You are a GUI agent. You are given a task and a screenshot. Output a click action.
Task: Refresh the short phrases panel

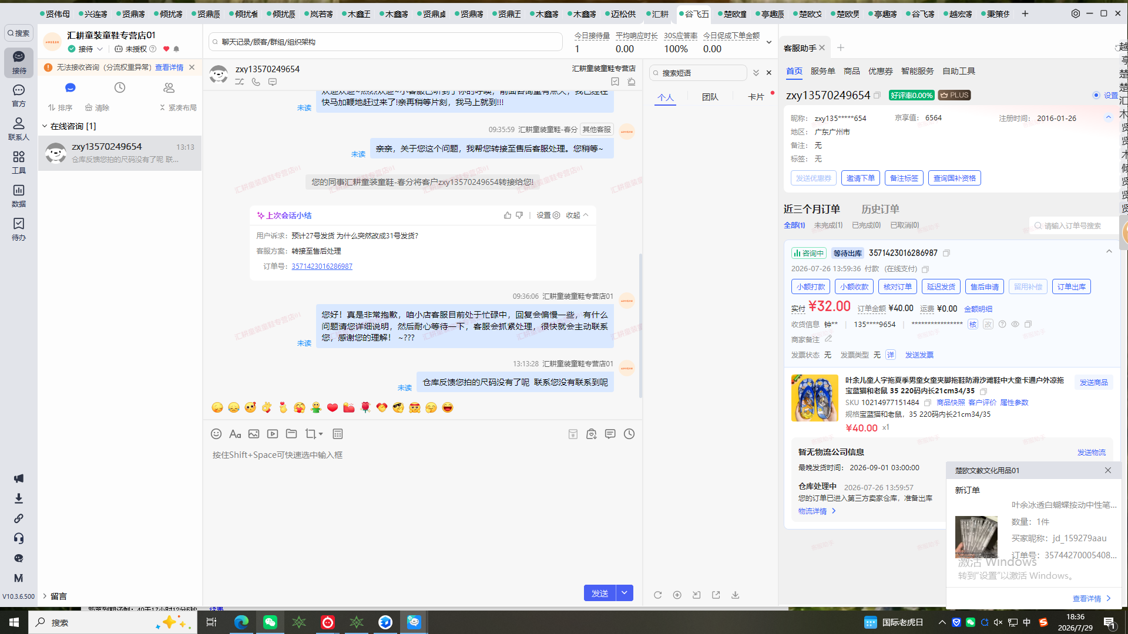click(658, 595)
